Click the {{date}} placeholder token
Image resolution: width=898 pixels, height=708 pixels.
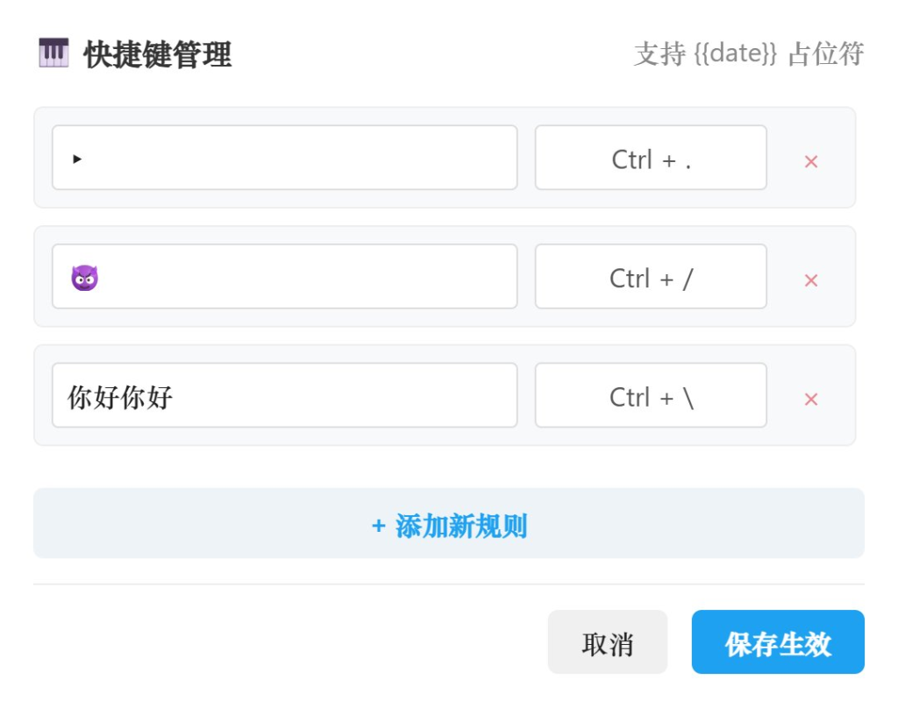736,54
